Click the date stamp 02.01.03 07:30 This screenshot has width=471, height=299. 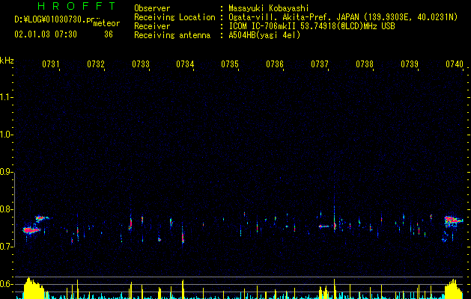[x=46, y=34]
